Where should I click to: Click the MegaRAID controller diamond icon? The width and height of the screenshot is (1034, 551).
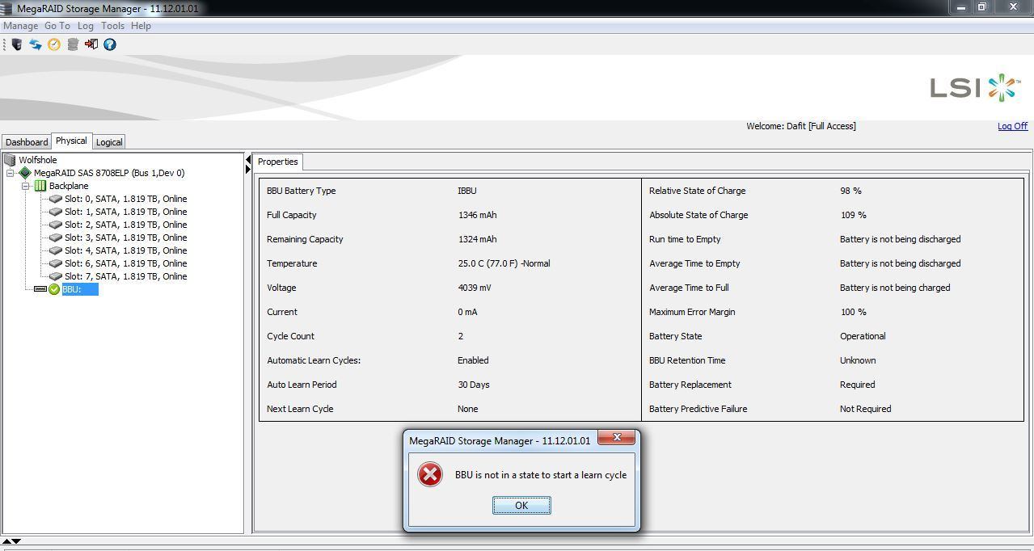pyautogui.click(x=25, y=173)
